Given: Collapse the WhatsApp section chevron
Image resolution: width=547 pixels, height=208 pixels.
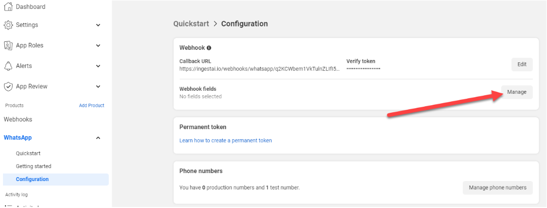Looking at the screenshot, I should point(99,138).
